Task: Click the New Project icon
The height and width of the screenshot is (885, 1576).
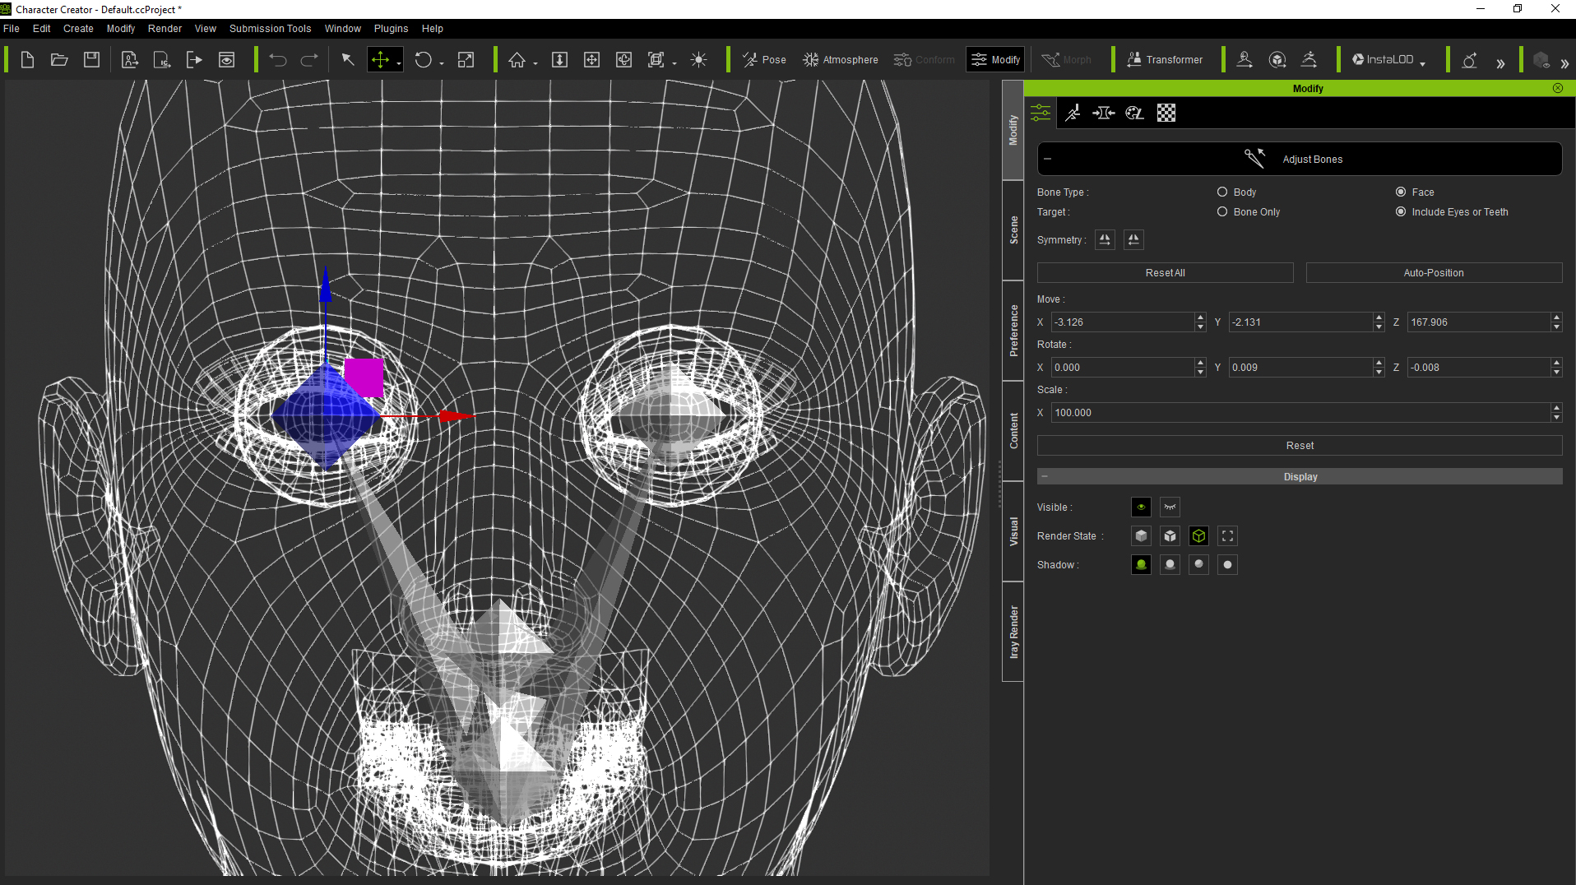Action: (27, 59)
